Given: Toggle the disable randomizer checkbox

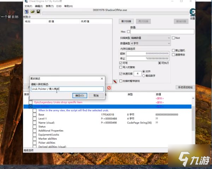Looking at the screenshot, I should [x=173, y=51].
